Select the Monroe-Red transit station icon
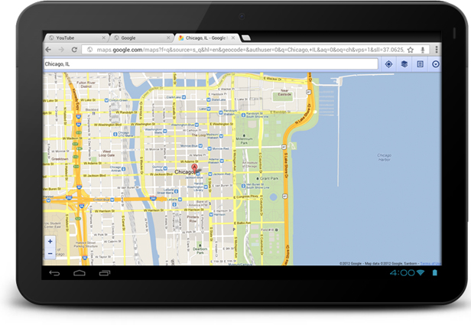 point(210,148)
